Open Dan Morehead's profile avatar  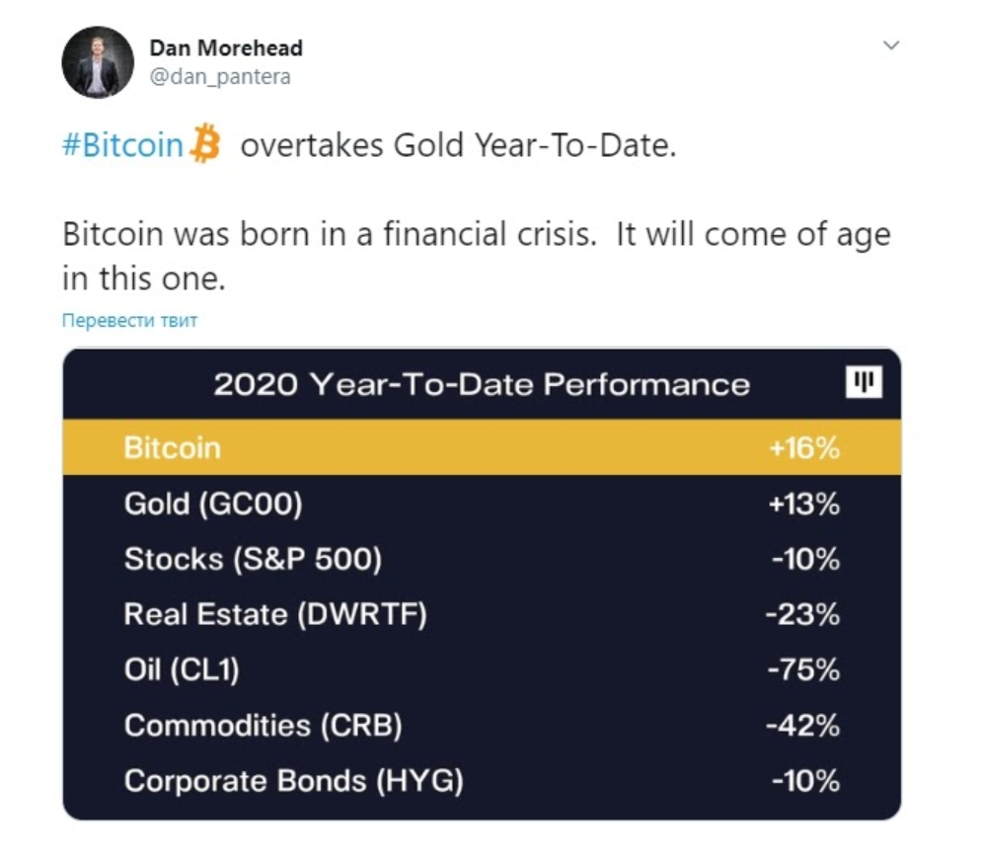[98, 62]
